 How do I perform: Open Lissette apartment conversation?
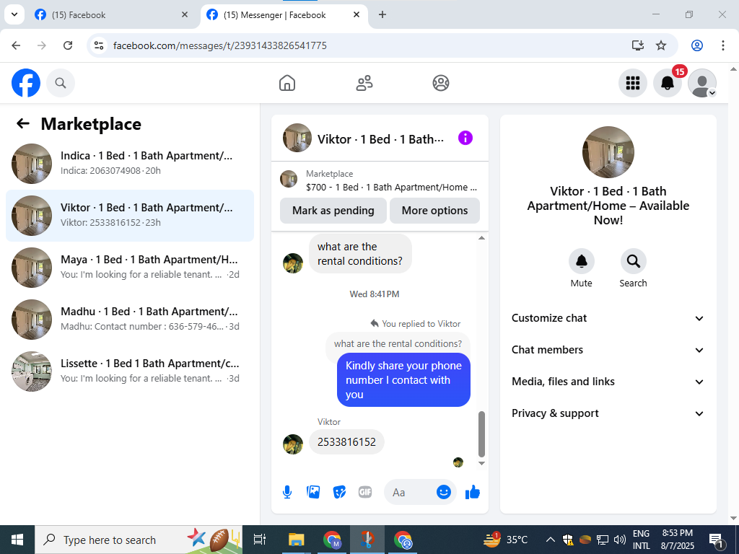[x=130, y=371]
